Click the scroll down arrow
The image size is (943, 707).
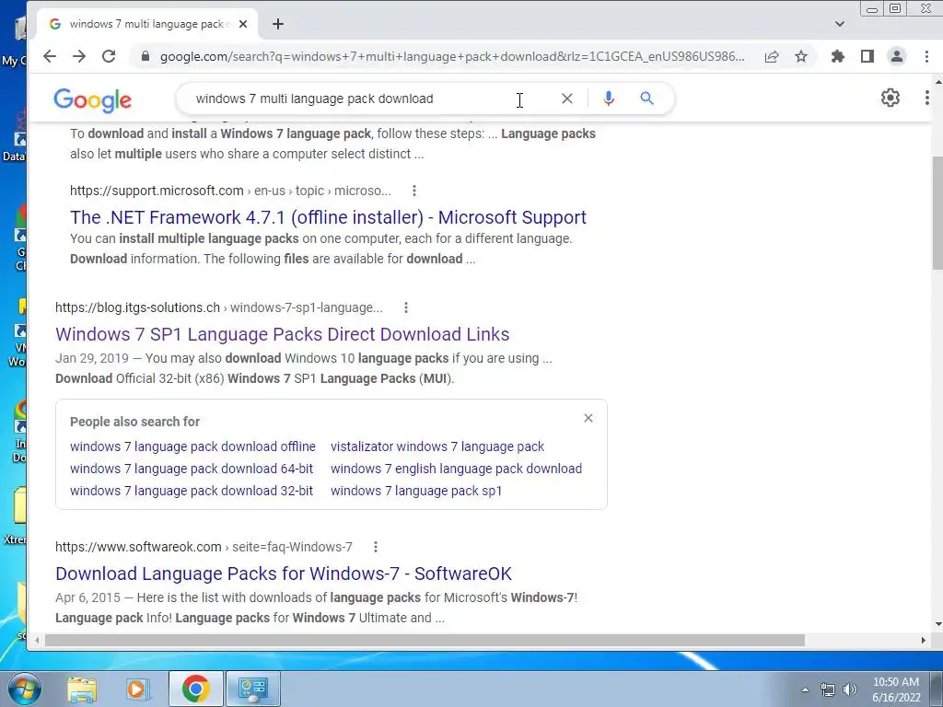(937, 624)
